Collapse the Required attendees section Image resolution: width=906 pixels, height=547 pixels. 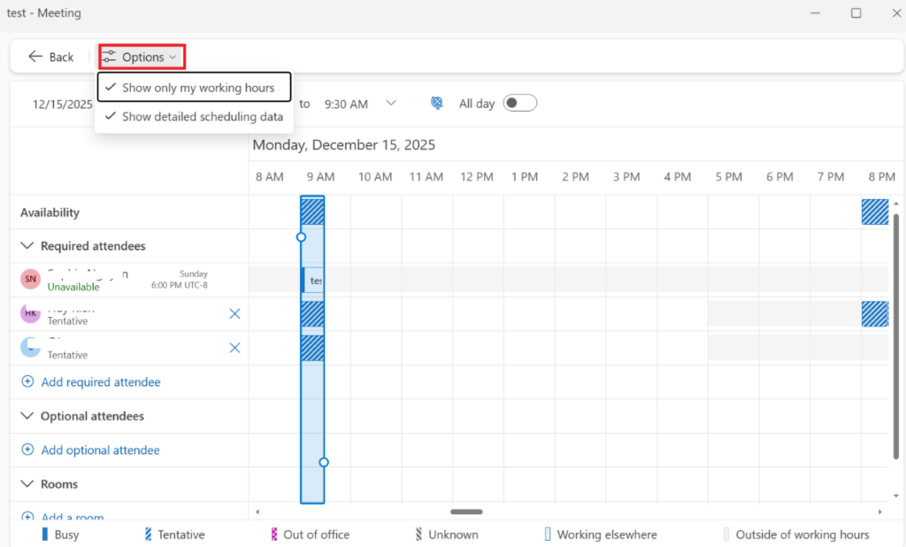point(27,246)
